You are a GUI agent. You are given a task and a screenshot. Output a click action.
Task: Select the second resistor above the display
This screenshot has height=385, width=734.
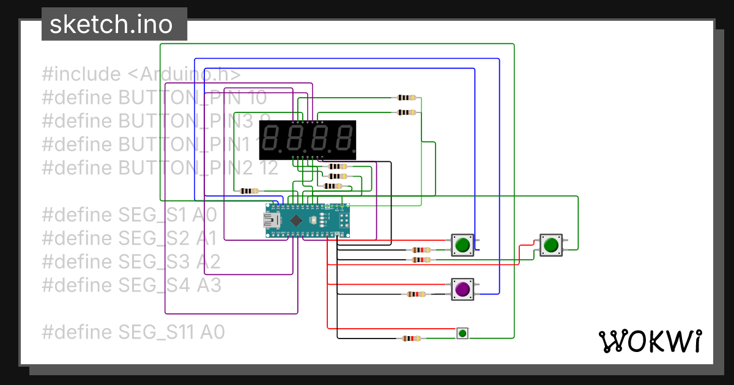point(407,112)
